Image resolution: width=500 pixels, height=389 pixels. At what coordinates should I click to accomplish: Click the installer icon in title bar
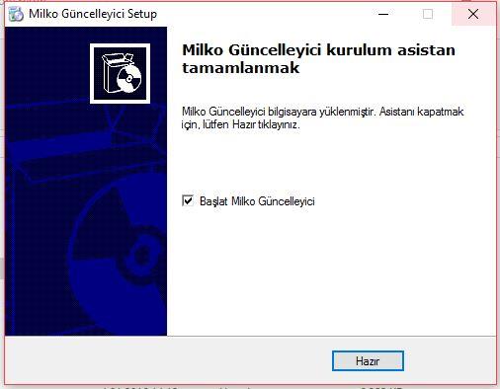16,14
